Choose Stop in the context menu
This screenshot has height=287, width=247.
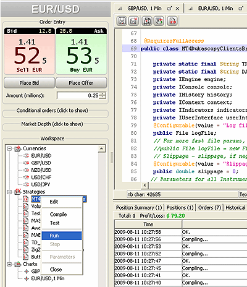click(x=62, y=244)
